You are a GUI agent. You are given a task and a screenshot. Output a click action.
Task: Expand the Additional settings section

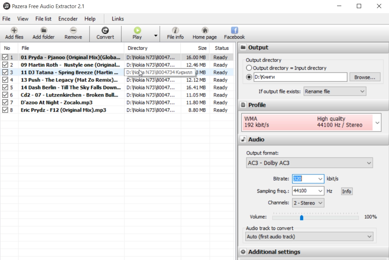313,252
